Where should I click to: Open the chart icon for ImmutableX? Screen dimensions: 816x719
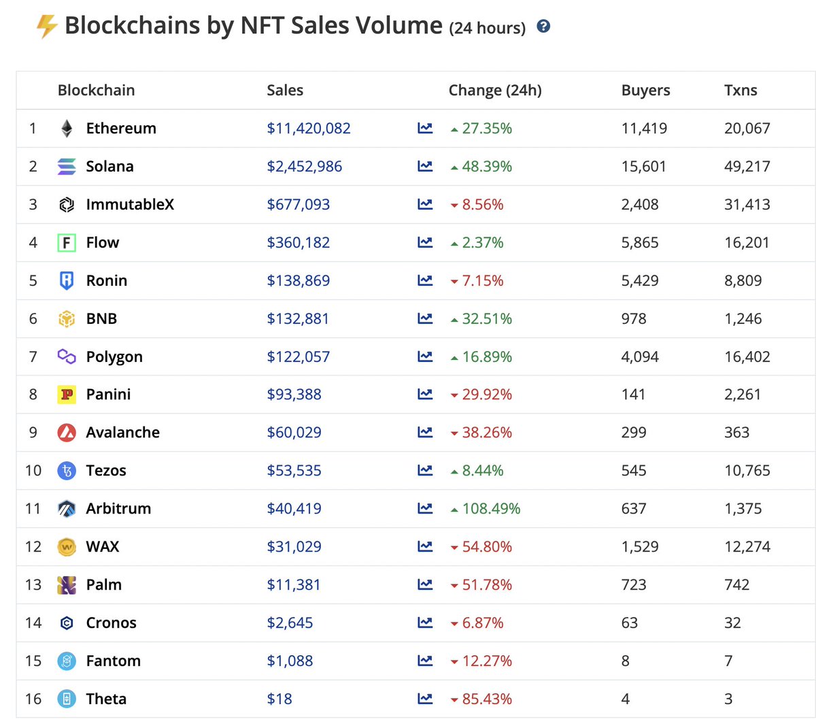(x=425, y=204)
